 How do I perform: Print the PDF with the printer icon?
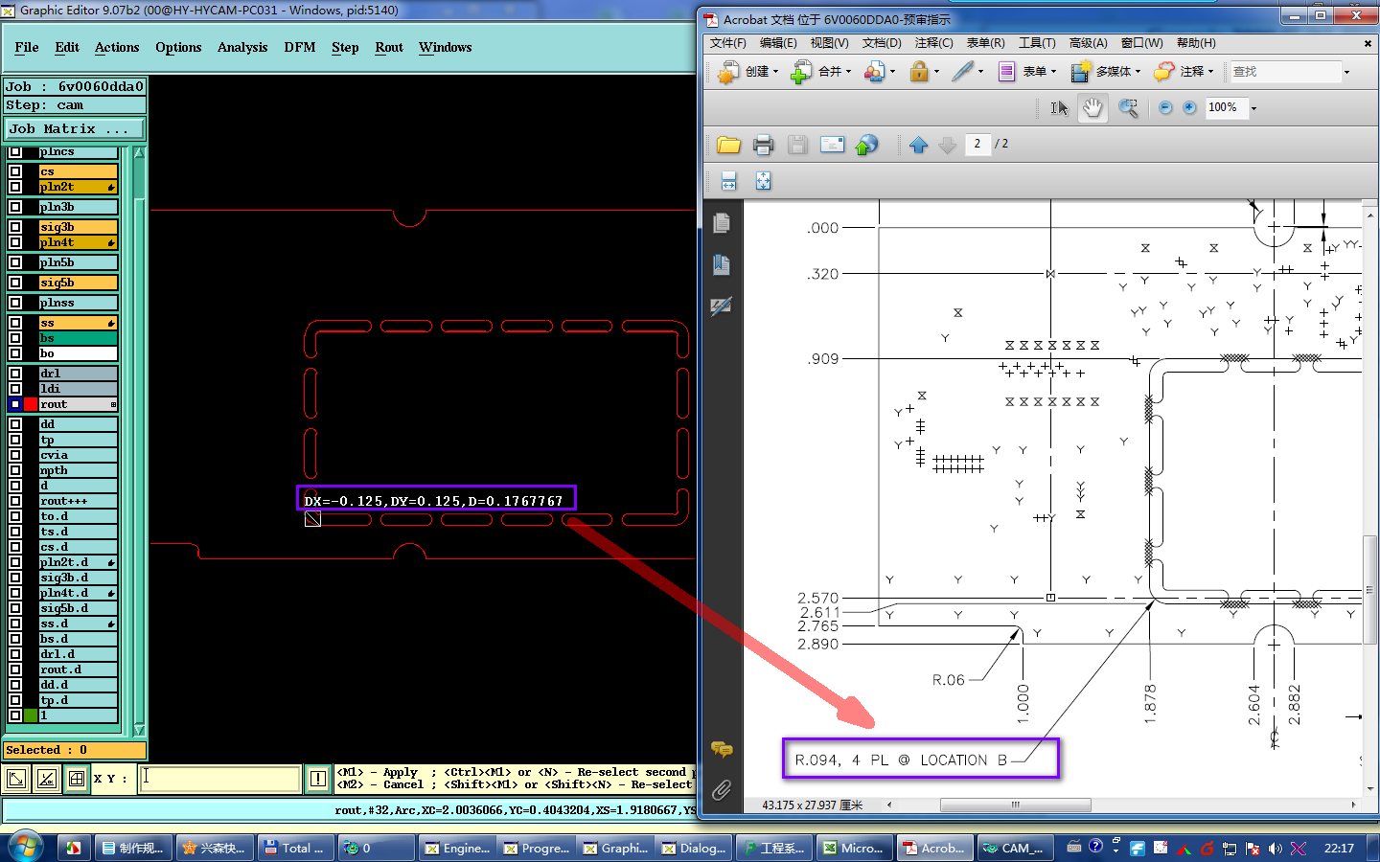pos(763,145)
